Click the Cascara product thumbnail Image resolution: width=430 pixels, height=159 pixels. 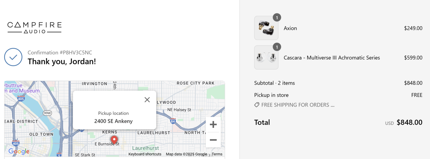[266, 57]
